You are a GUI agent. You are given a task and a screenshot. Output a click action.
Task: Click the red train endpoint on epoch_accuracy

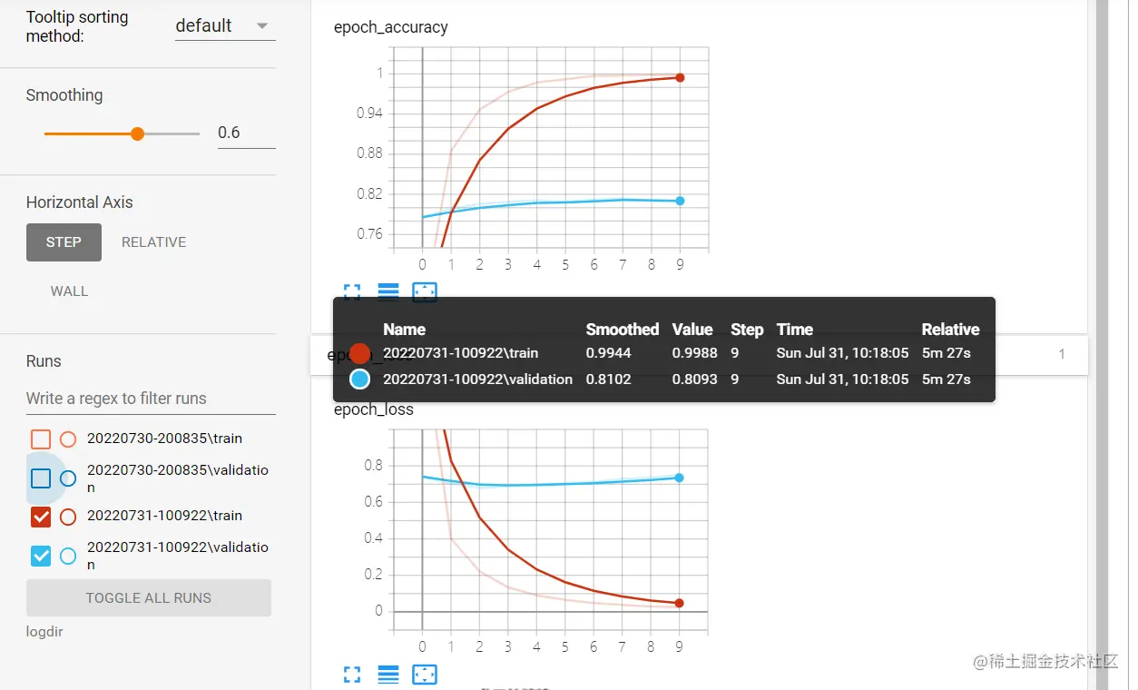tap(680, 78)
